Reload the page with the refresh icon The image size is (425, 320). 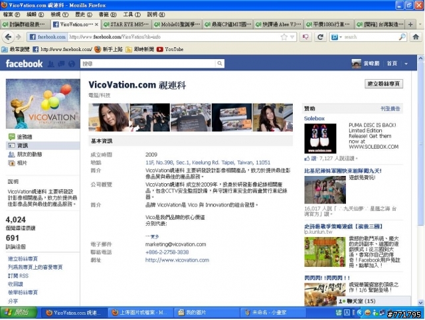(320, 37)
